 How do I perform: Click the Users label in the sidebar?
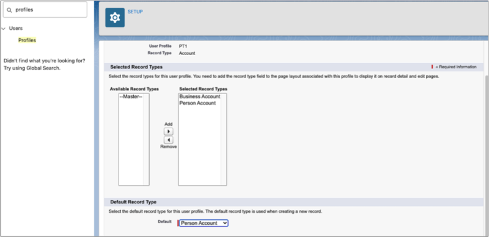click(16, 28)
